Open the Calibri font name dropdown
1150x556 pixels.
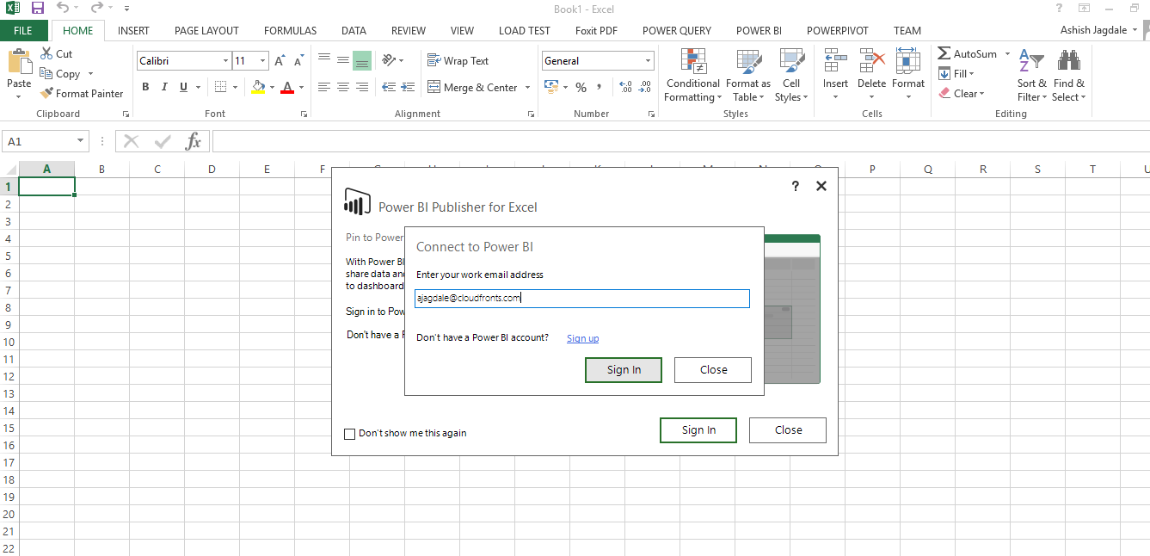225,61
